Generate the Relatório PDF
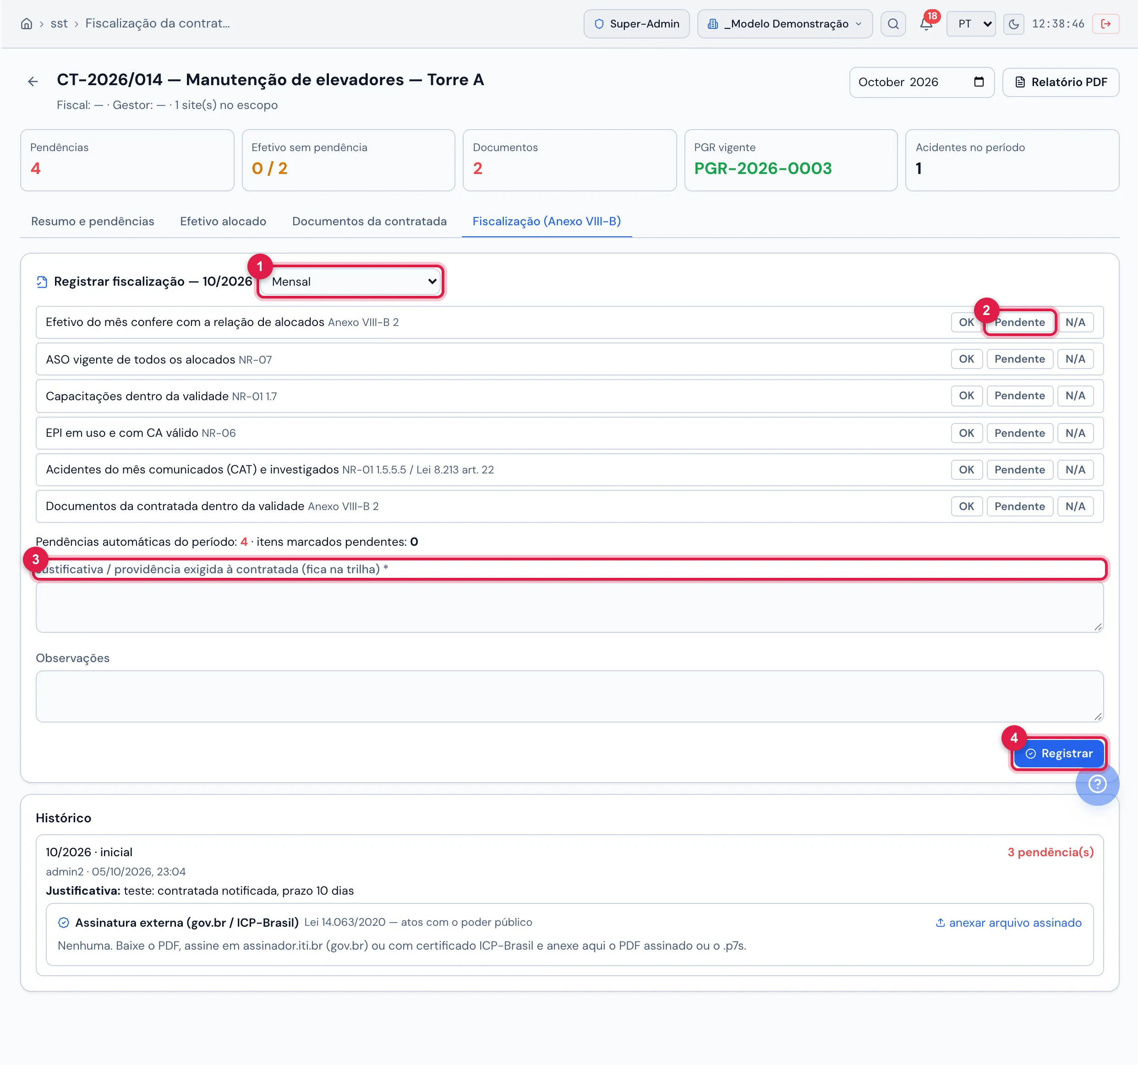 pos(1060,82)
